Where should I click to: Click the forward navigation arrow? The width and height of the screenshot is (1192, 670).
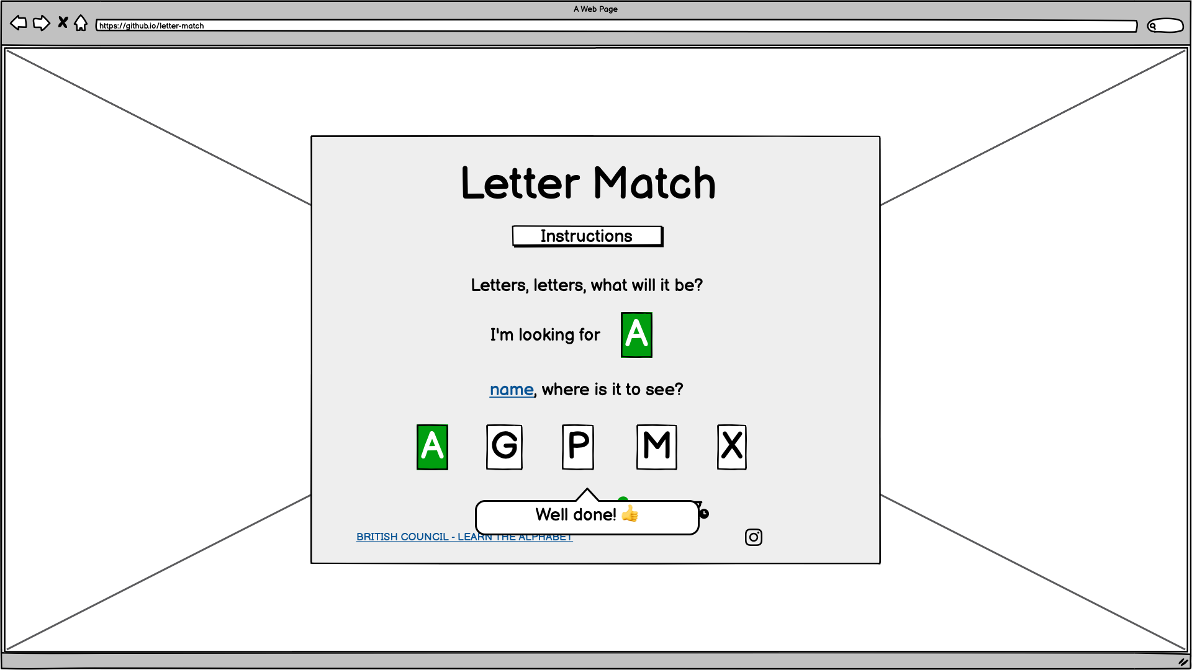pyautogui.click(x=42, y=22)
